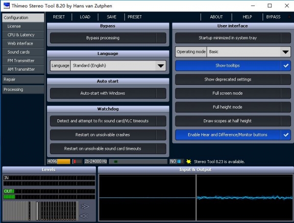Click the checkmark on Show tooltips
This screenshot has height=223, width=294.
[x=286, y=65]
